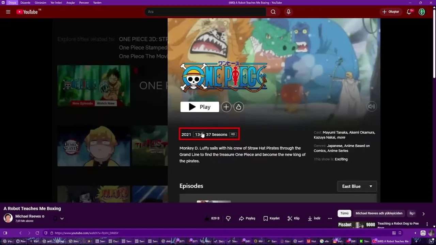Switch to the '(680) A Robot Teaches Me' tab
This screenshot has width=436, height=245.
coord(391,241)
